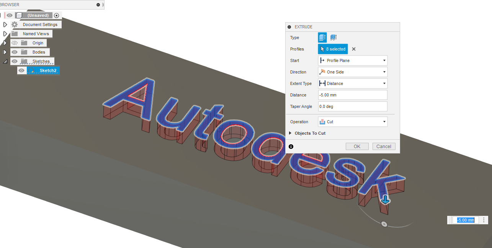
Task: Click the three-dot menu beside the canvas distance field
Action: pos(484,220)
